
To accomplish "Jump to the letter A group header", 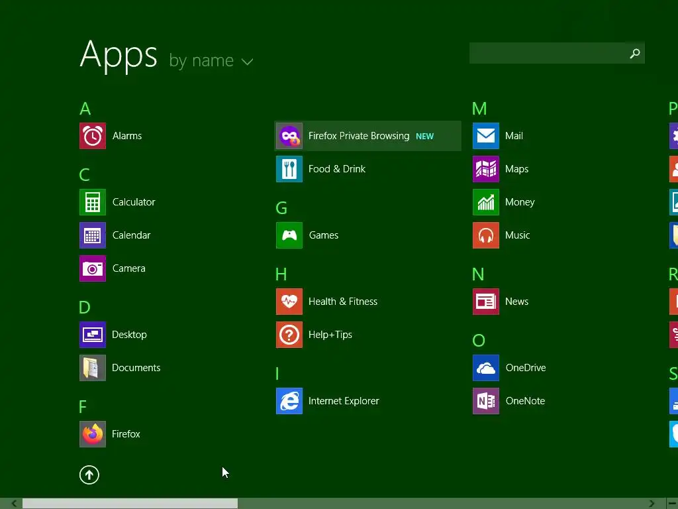I will (85, 109).
